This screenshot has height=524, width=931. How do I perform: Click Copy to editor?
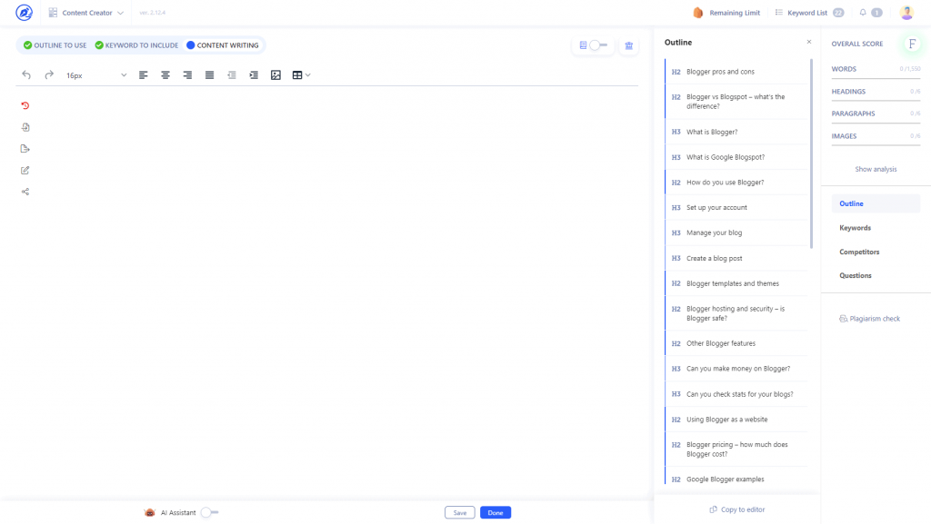[x=736, y=509]
